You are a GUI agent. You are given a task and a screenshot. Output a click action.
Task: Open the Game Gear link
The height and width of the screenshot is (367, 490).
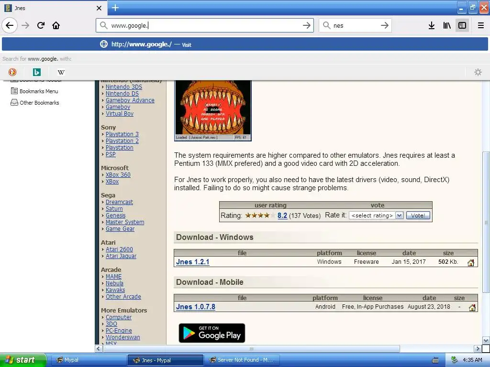tap(120, 229)
